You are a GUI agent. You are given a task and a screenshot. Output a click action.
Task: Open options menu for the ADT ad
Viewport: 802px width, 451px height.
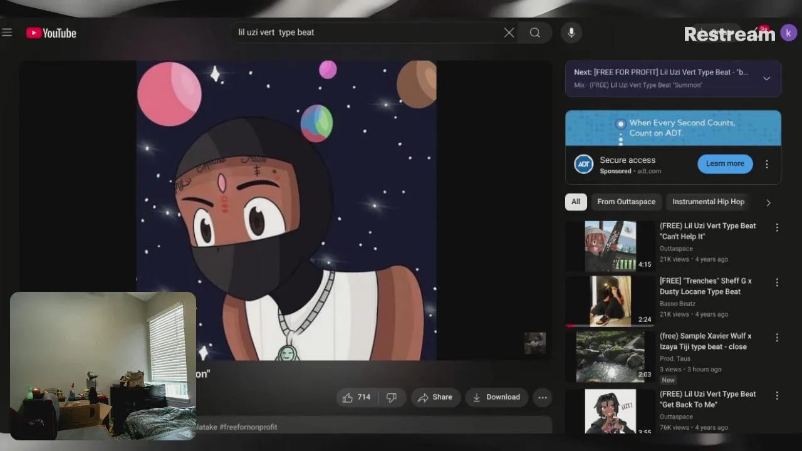[x=767, y=164]
